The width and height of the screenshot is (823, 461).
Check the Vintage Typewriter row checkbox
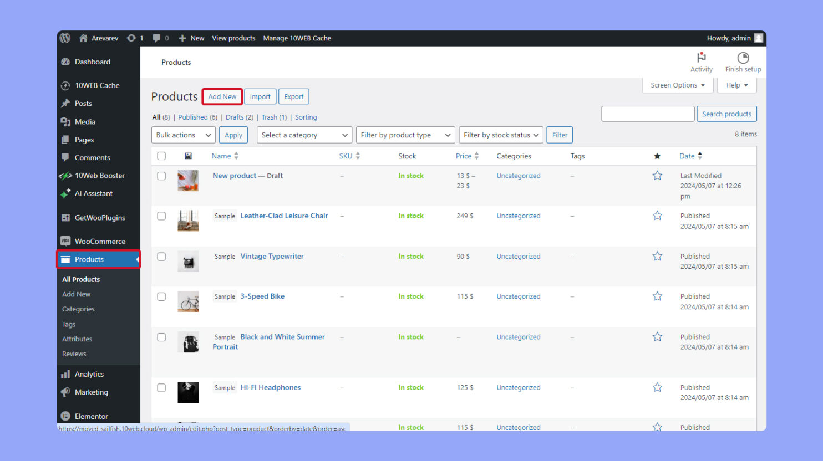(x=161, y=257)
